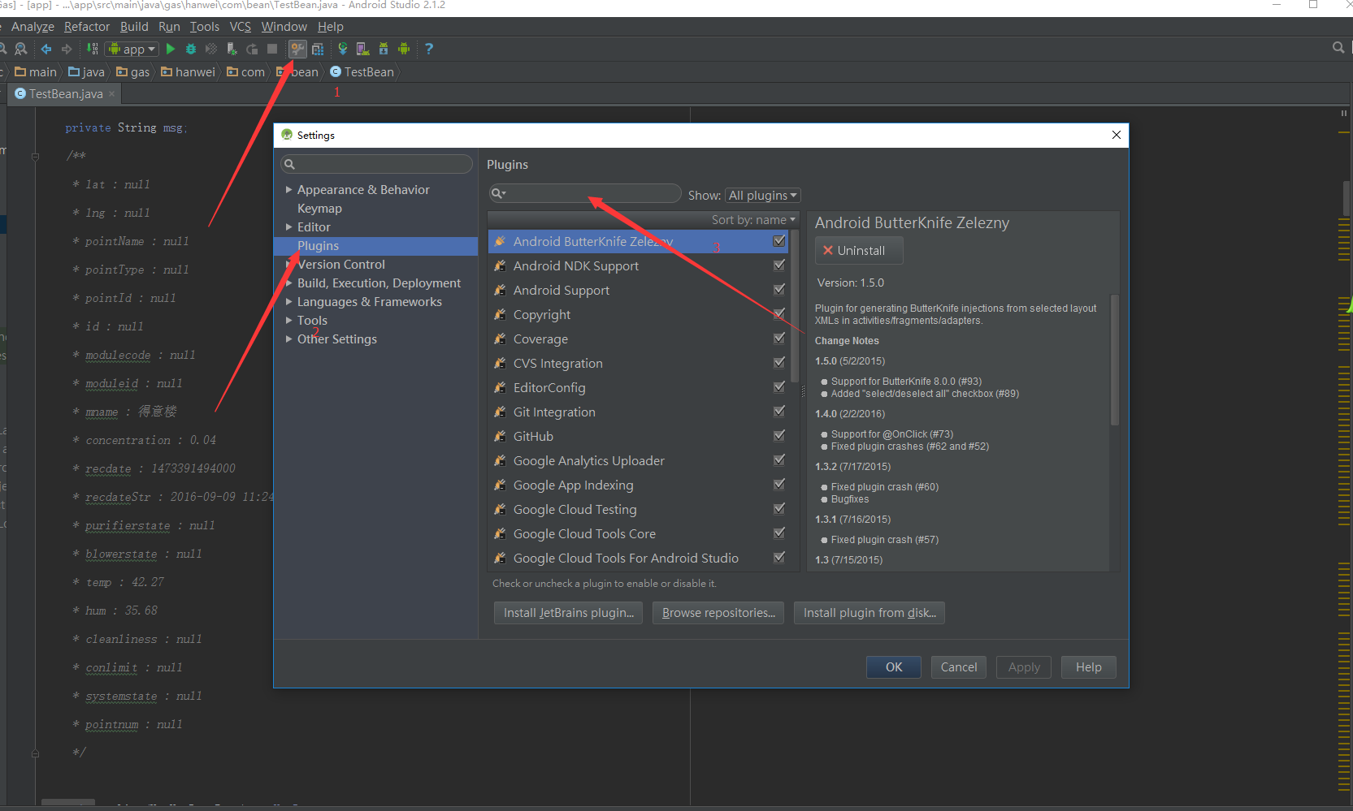Sync project with Gradle files icon
The height and width of the screenshot is (811, 1353).
pos(343,49)
